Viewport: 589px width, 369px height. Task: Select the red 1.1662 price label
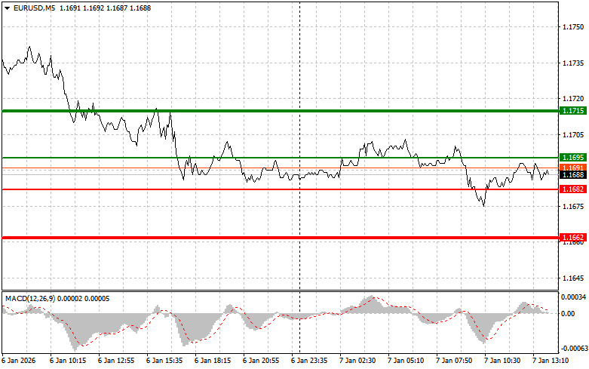(573, 237)
